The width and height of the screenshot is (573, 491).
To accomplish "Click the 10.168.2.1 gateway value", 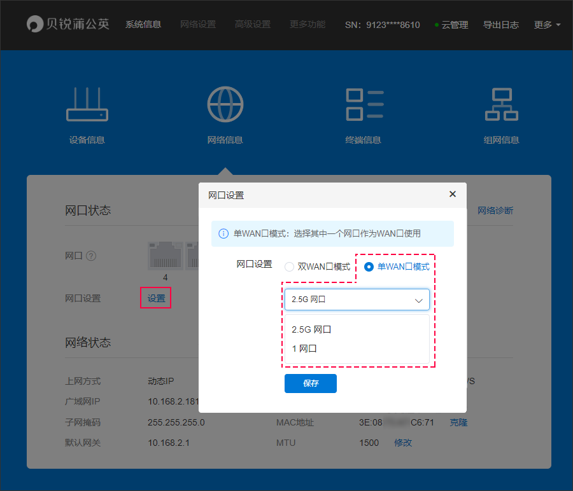I will coord(169,443).
